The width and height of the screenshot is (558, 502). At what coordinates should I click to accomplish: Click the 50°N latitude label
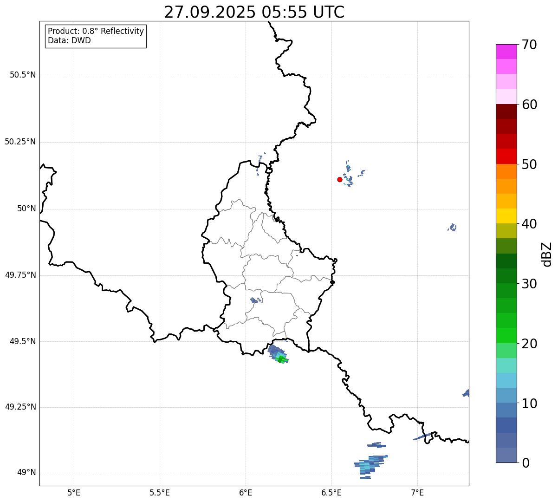point(26,209)
